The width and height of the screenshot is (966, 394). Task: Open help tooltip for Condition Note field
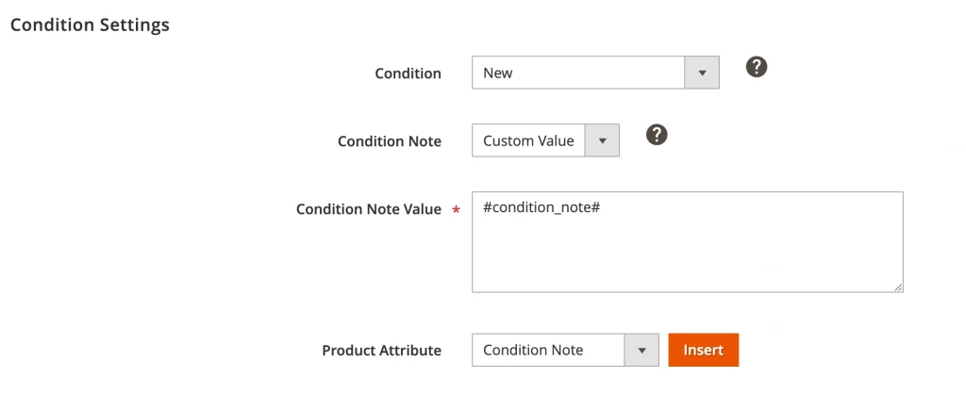(657, 135)
